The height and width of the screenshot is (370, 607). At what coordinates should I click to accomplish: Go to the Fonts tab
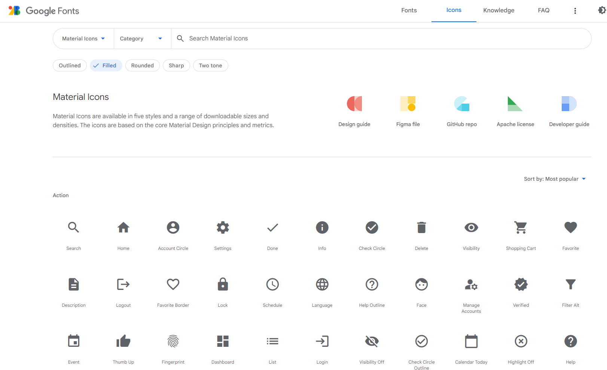(409, 10)
